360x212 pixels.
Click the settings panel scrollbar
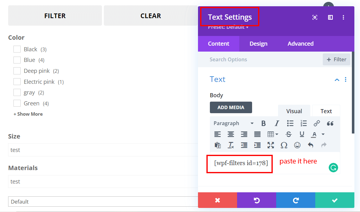(x=353, y=92)
